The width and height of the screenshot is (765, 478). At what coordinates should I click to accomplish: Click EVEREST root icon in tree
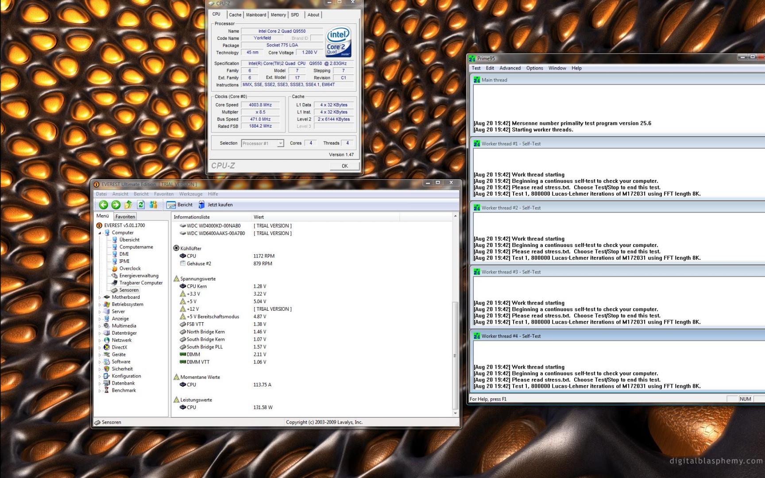(99, 225)
